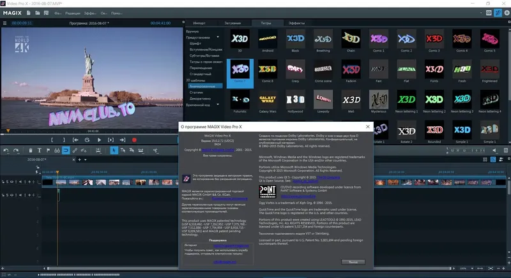Toggle visibility eye on track 2
Screen dimensions: 511x278
click(11, 195)
